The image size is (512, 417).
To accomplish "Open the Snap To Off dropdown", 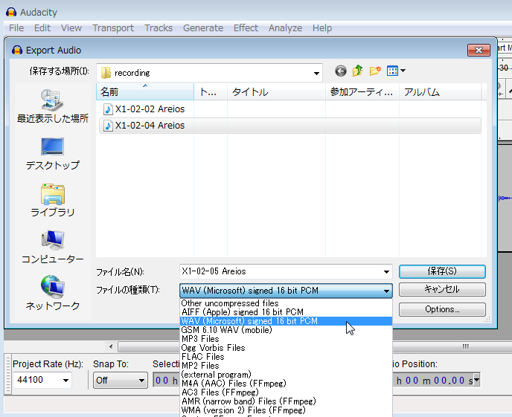I will pos(120,380).
